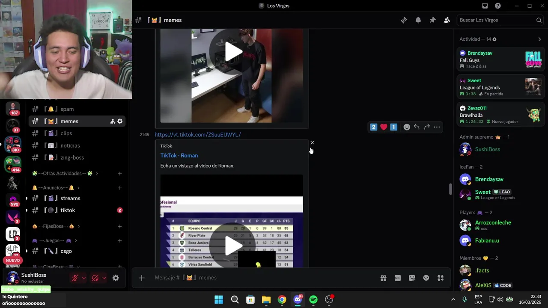
Task: Show pinned messages
Action: (432, 20)
